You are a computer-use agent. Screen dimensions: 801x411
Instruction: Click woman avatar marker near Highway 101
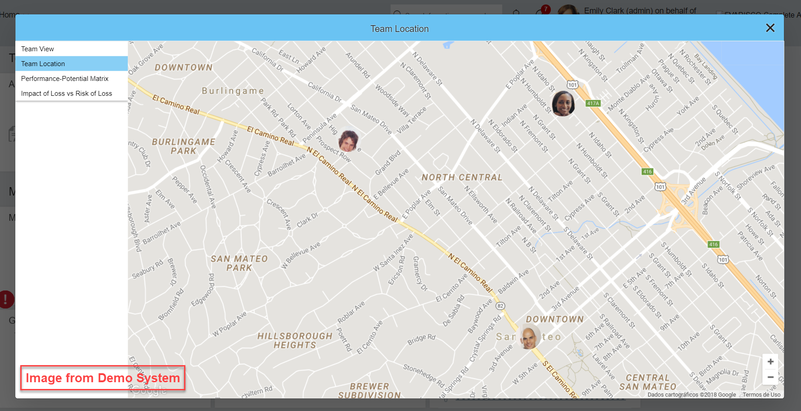(x=563, y=103)
